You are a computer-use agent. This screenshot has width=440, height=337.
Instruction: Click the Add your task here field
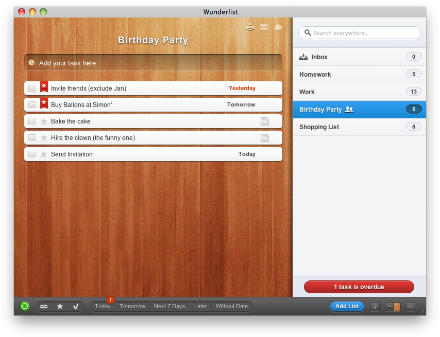pos(153,62)
